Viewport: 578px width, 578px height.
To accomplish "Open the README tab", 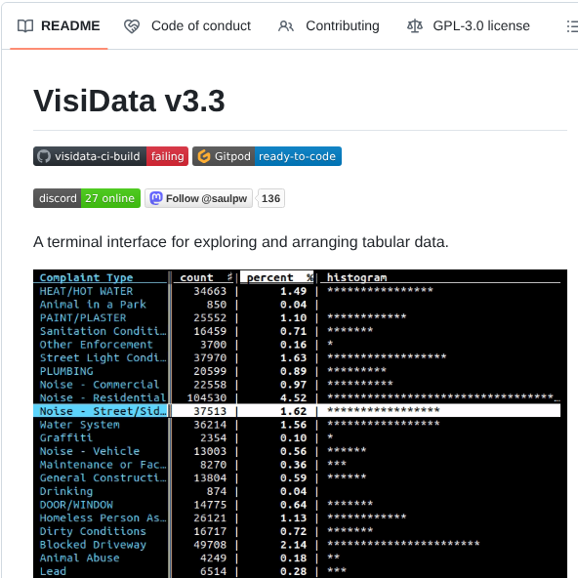I will point(59,25).
